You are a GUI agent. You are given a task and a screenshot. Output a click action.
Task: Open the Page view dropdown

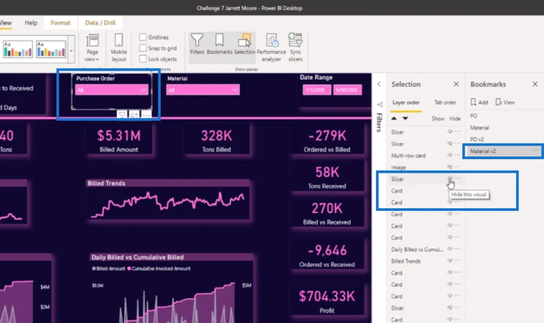click(92, 48)
